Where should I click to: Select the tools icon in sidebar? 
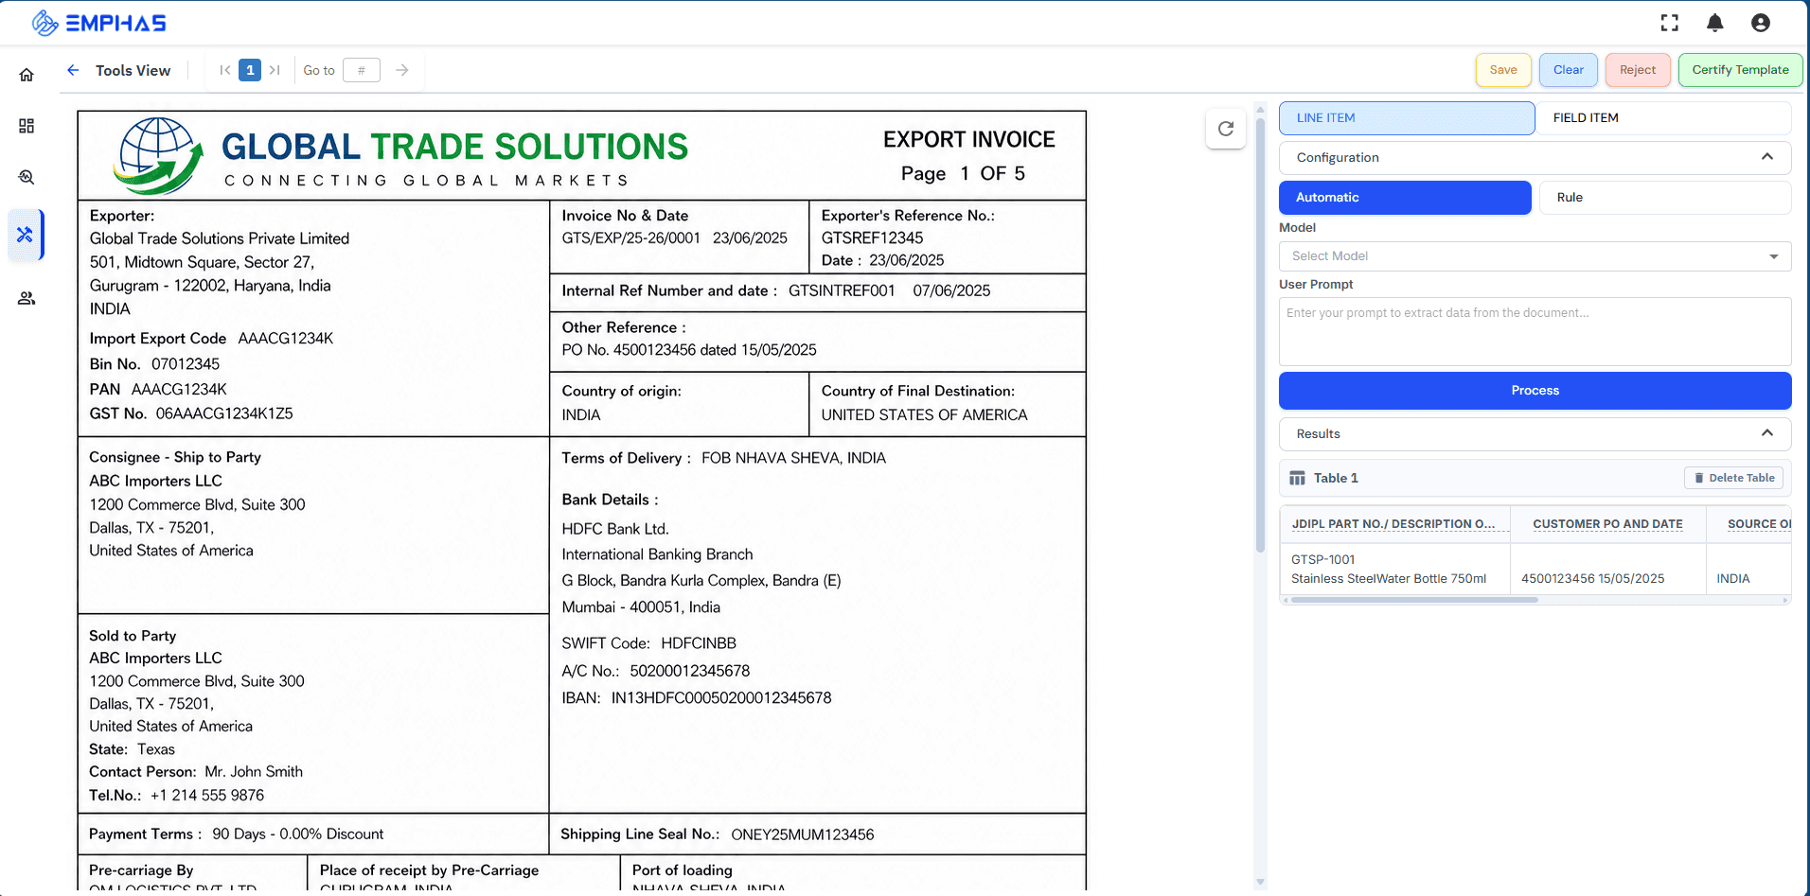pyautogui.click(x=25, y=235)
